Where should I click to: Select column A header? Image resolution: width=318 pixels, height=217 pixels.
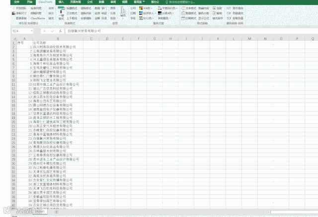pyautogui.click(x=24, y=39)
